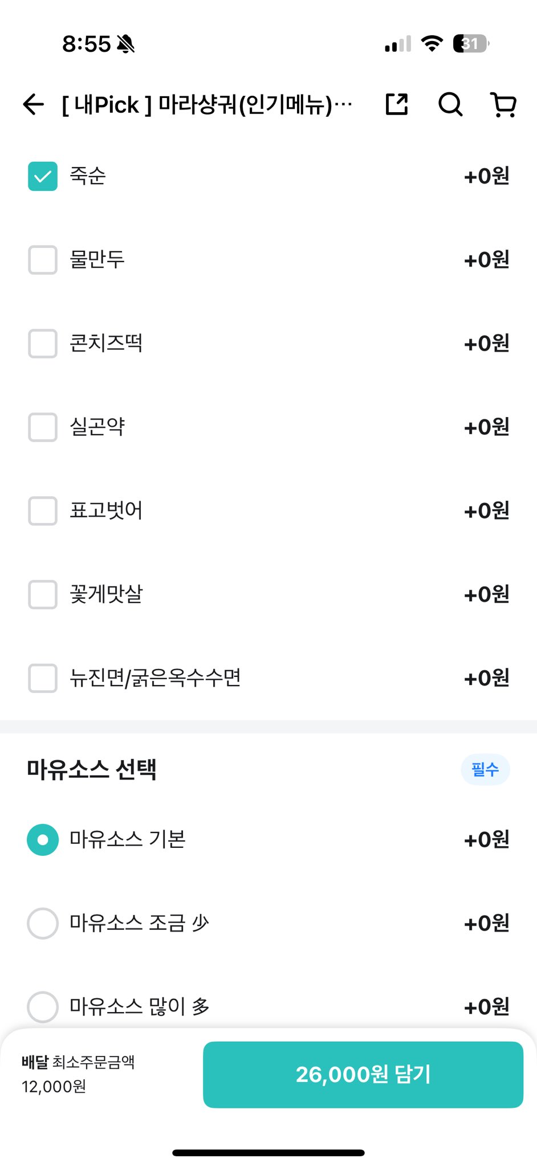This screenshot has height=1167, width=537.
Task: Open the shopping cart icon
Action: click(503, 104)
